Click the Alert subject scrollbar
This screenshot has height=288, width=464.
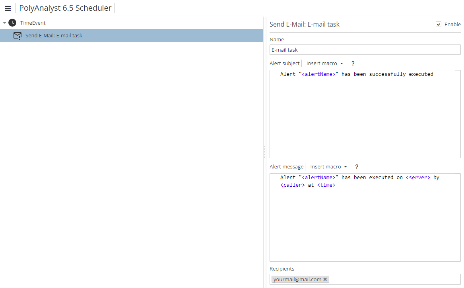pos(458,114)
